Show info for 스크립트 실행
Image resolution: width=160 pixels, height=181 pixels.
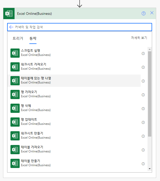(x=143, y=53)
